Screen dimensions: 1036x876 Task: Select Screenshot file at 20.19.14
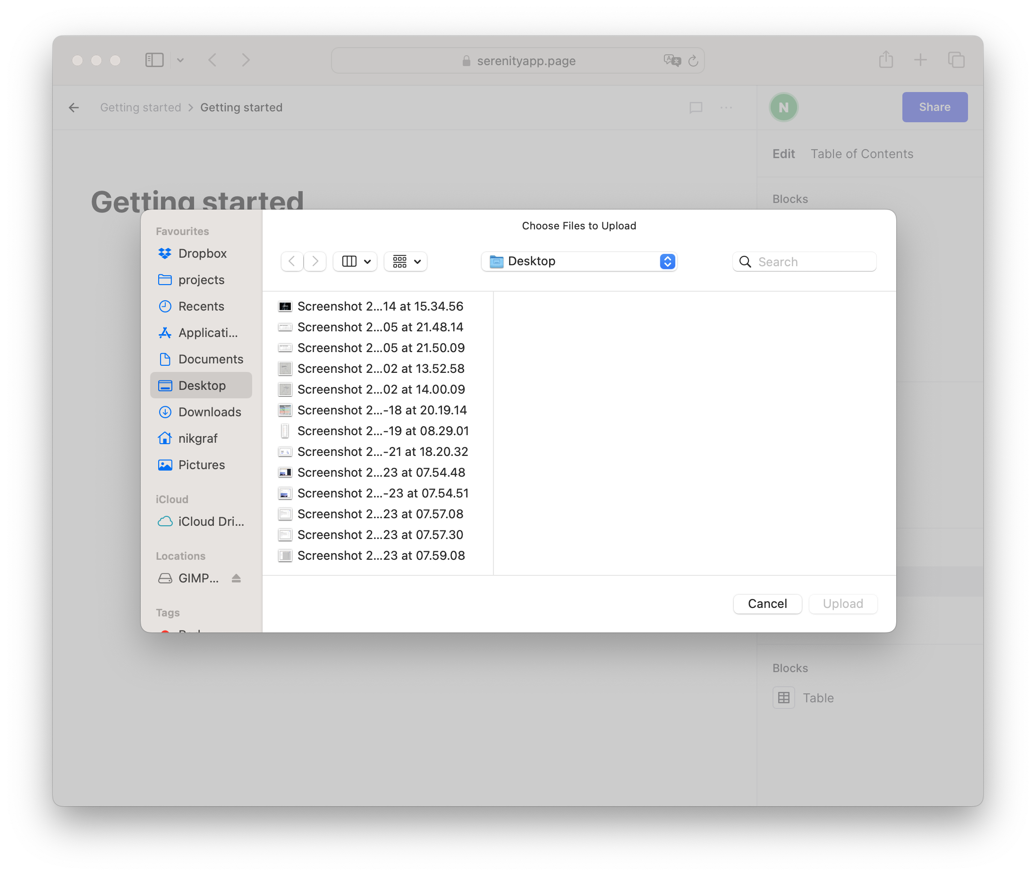382,410
